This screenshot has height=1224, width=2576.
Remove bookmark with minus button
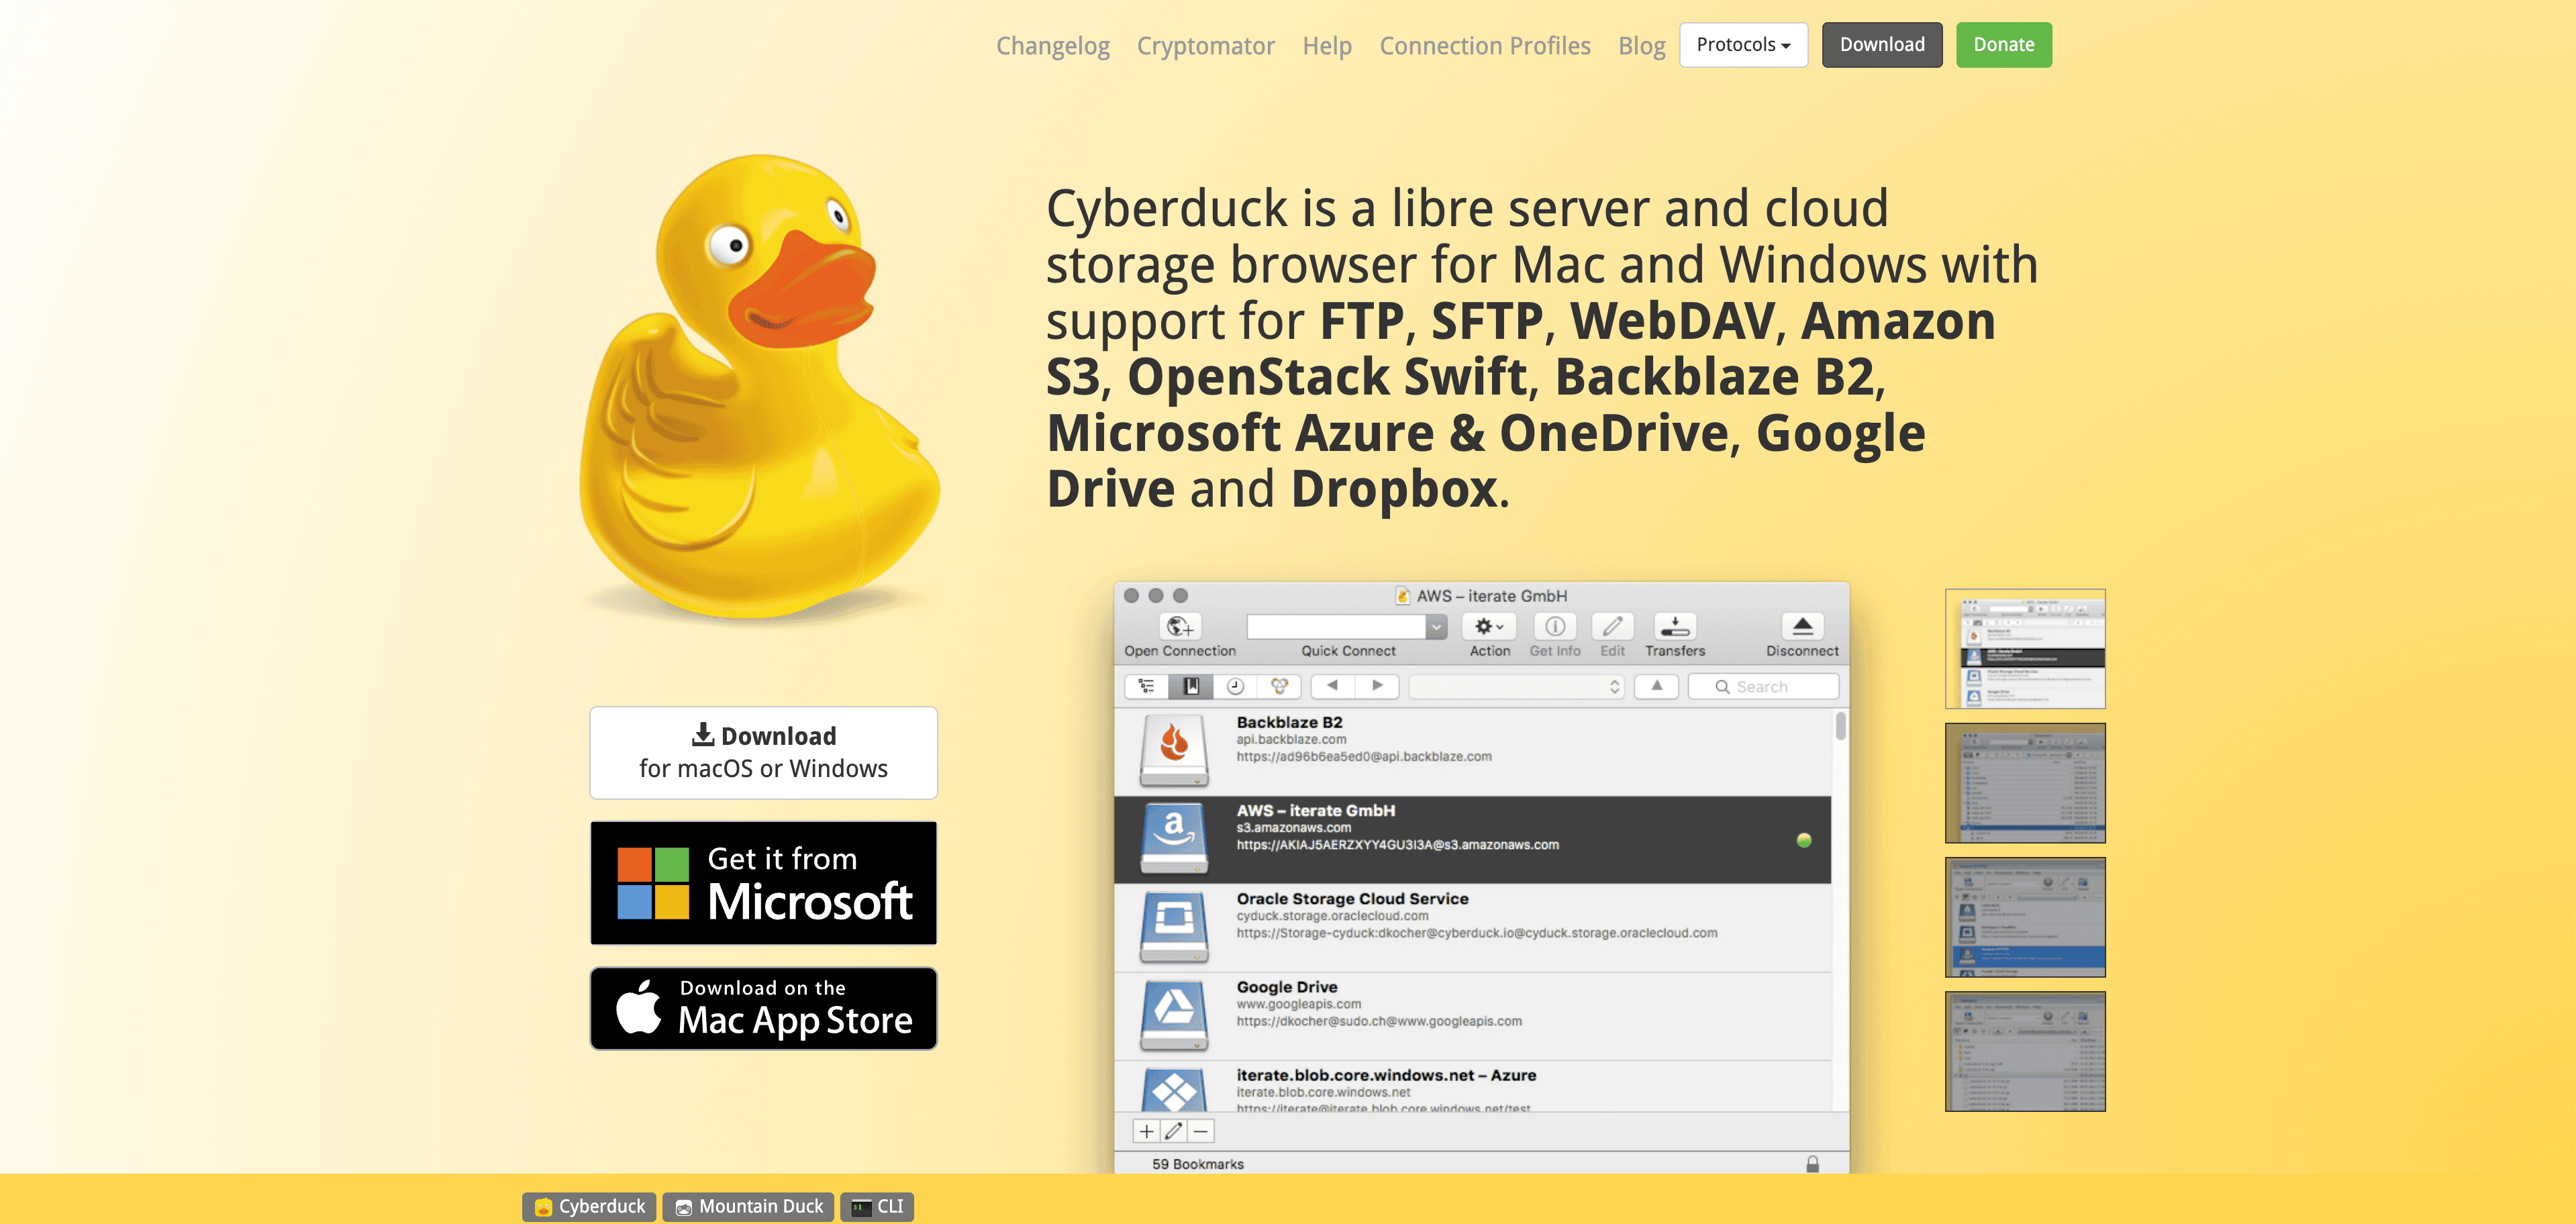(1201, 1131)
